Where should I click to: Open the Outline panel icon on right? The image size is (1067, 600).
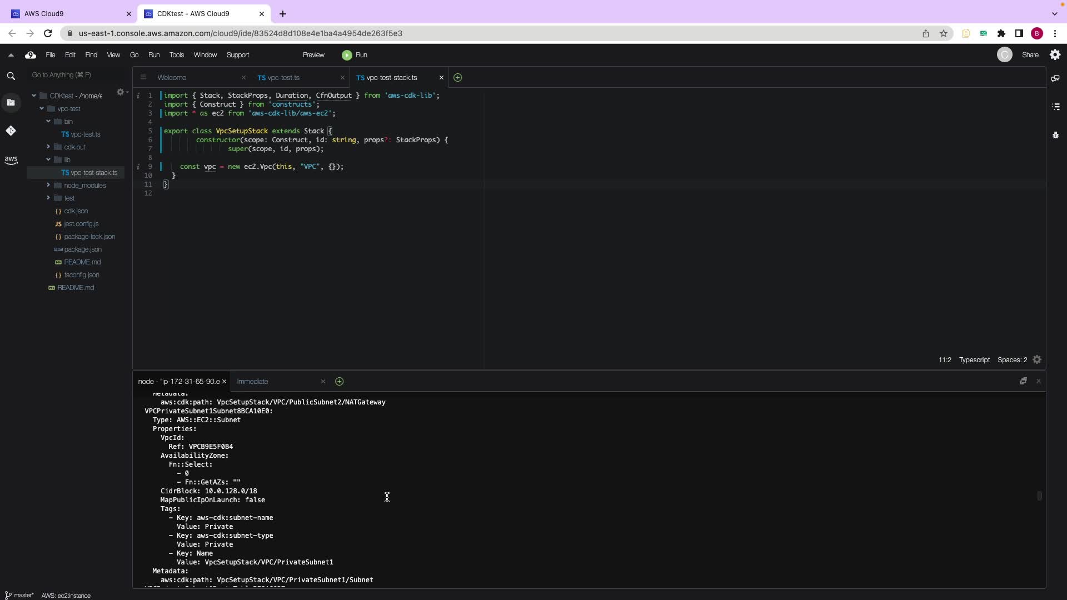[x=1055, y=107]
